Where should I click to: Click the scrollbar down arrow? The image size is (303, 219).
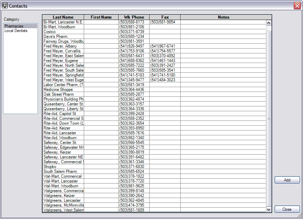click(269, 209)
